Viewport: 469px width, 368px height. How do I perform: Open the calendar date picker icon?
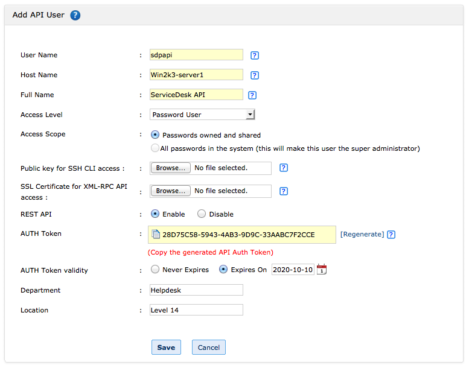(322, 270)
